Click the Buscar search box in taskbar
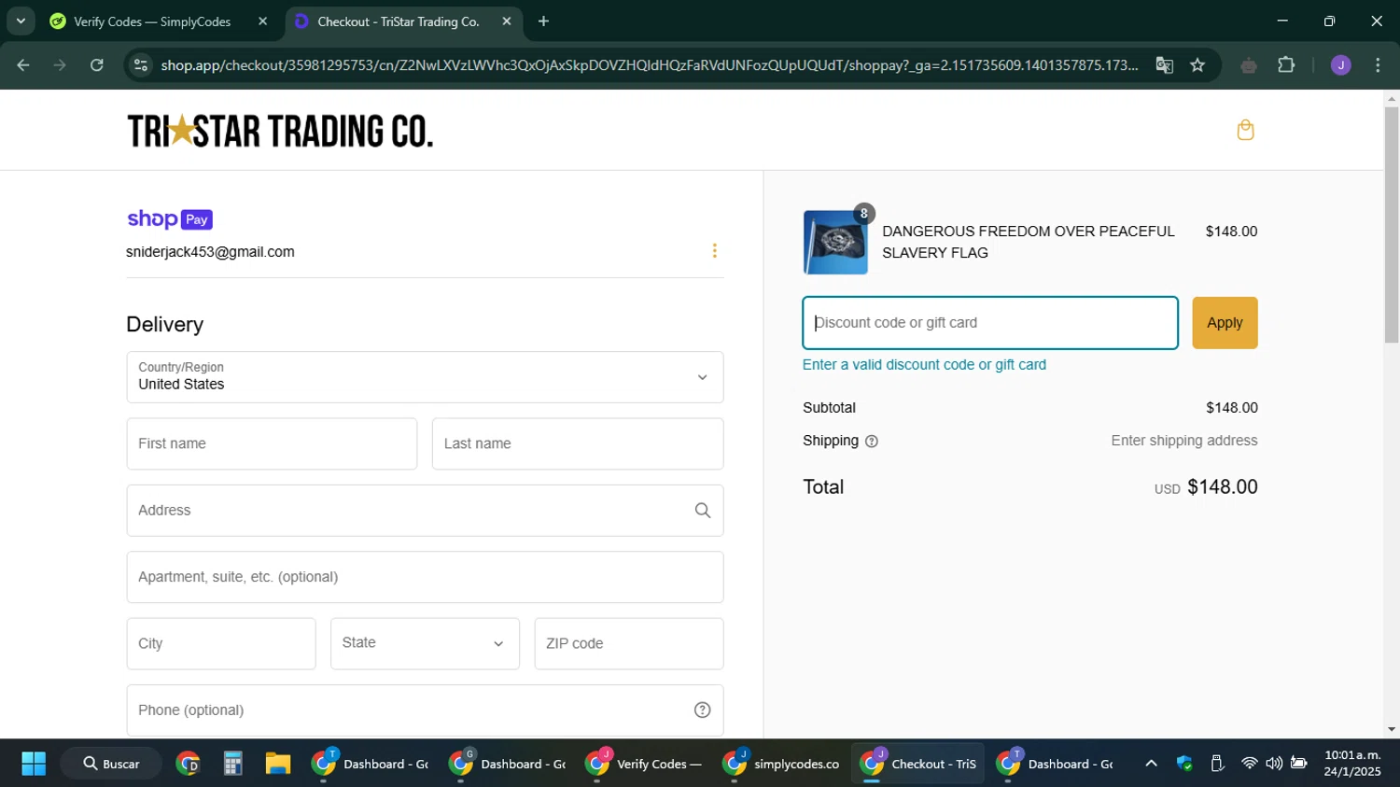Image resolution: width=1400 pixels, height=787 pixels. [x=112, y=764]
